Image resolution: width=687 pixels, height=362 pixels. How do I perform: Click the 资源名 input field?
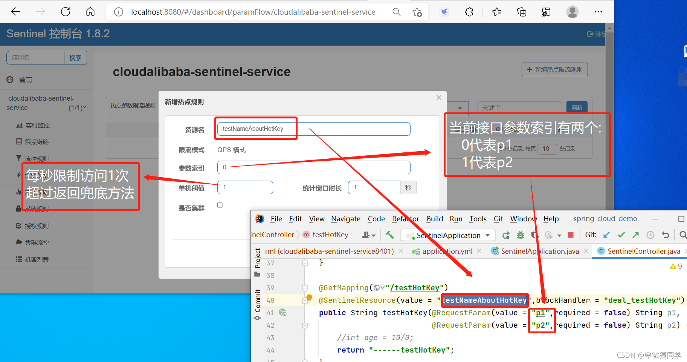(x=314, y=129)
